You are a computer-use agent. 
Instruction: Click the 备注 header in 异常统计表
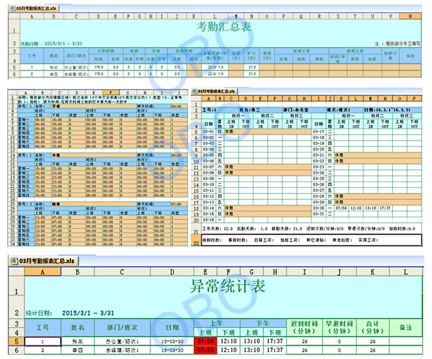pos(406,328)
